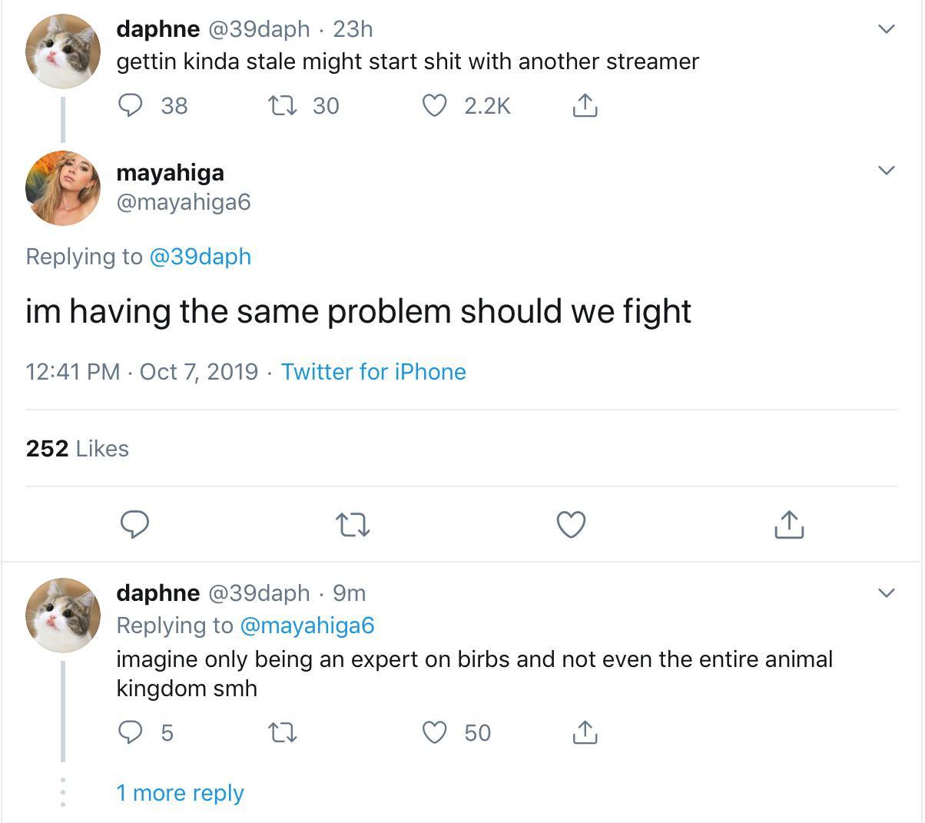Reply to mayahiga's main tweet
Screen dimensions: 925x823
(x=135, y=525)
